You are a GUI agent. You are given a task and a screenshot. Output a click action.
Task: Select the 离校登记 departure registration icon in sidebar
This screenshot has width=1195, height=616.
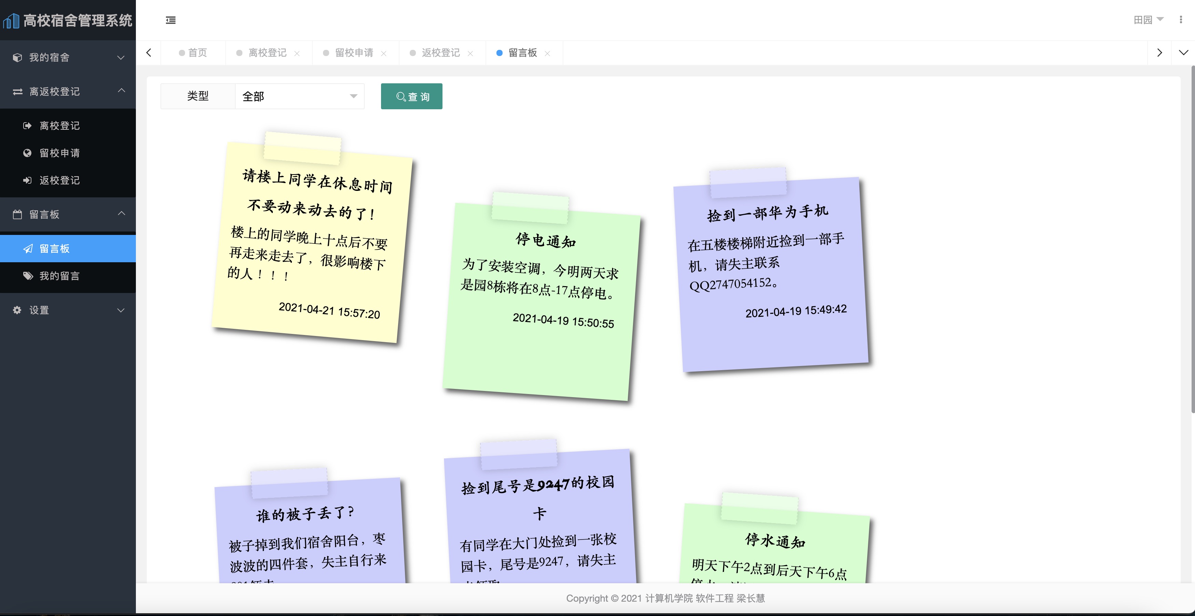pos(27,125)
